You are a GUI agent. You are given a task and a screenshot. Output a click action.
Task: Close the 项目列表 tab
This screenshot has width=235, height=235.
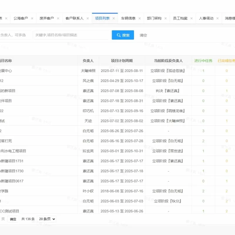pos(114,18)
